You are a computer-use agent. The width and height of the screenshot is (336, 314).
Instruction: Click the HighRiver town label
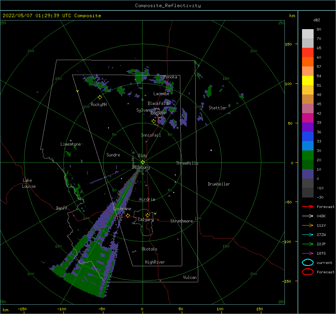(155, 262)
